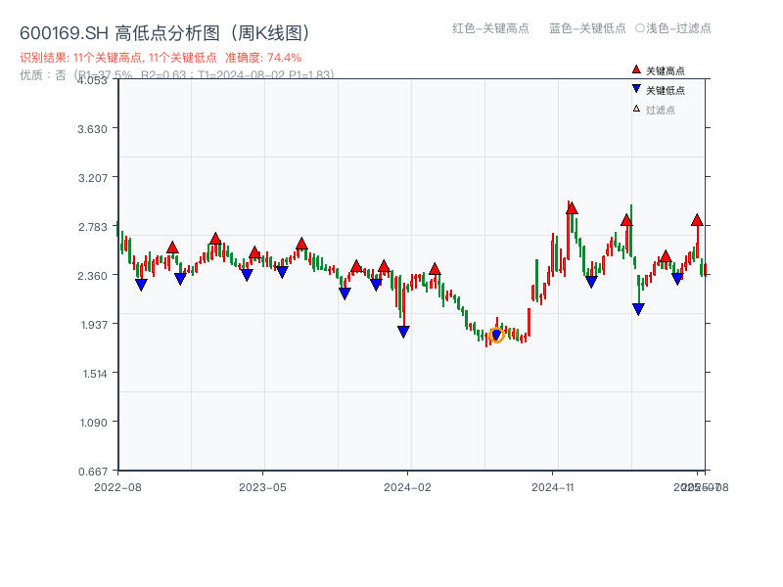
Task: Select the red key-high marker just left of 2023-05
Action: click(254, 252)
